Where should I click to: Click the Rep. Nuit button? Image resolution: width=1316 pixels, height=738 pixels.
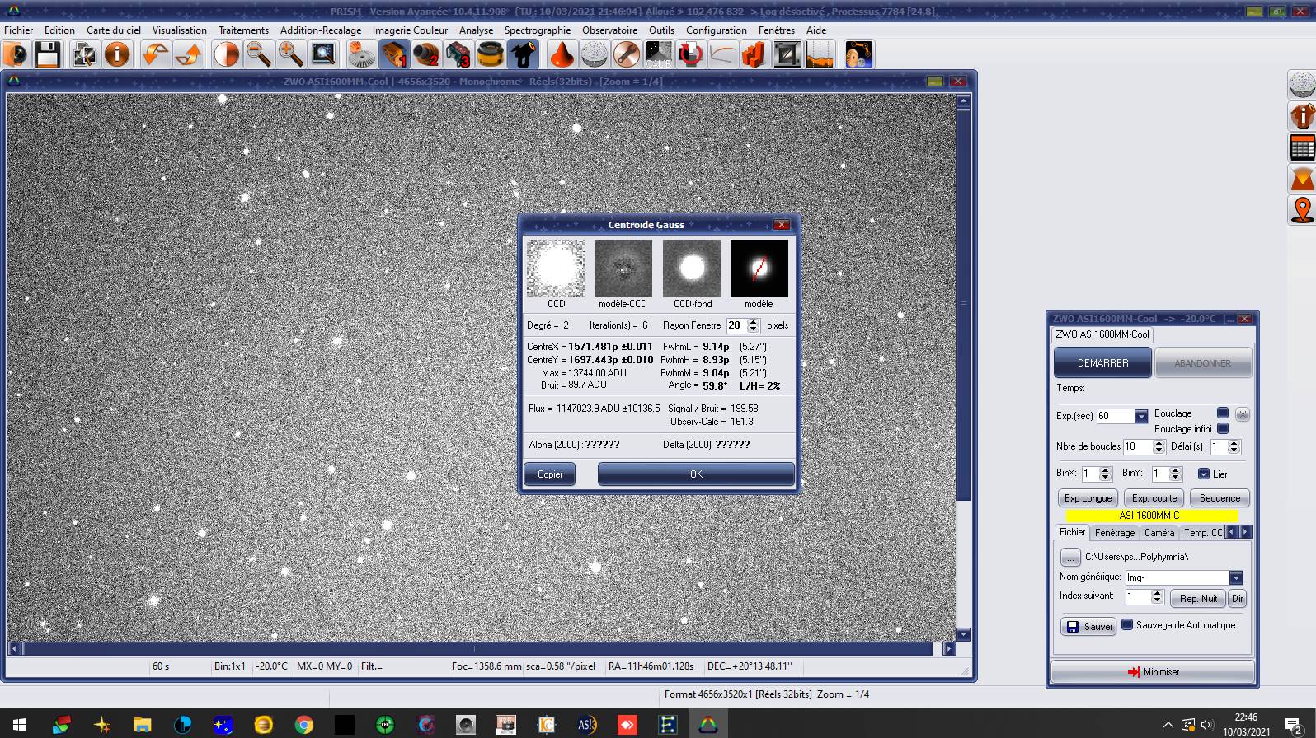tap(1198, 599)
